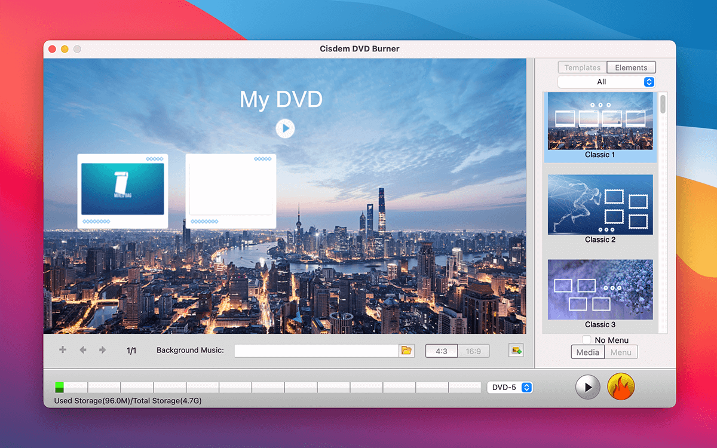Click the Background Music input field
Screen dimensions: 717x448
[316, 351]
